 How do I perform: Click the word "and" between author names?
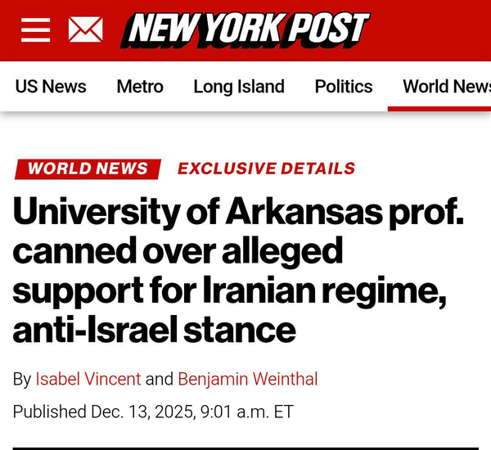160,379
